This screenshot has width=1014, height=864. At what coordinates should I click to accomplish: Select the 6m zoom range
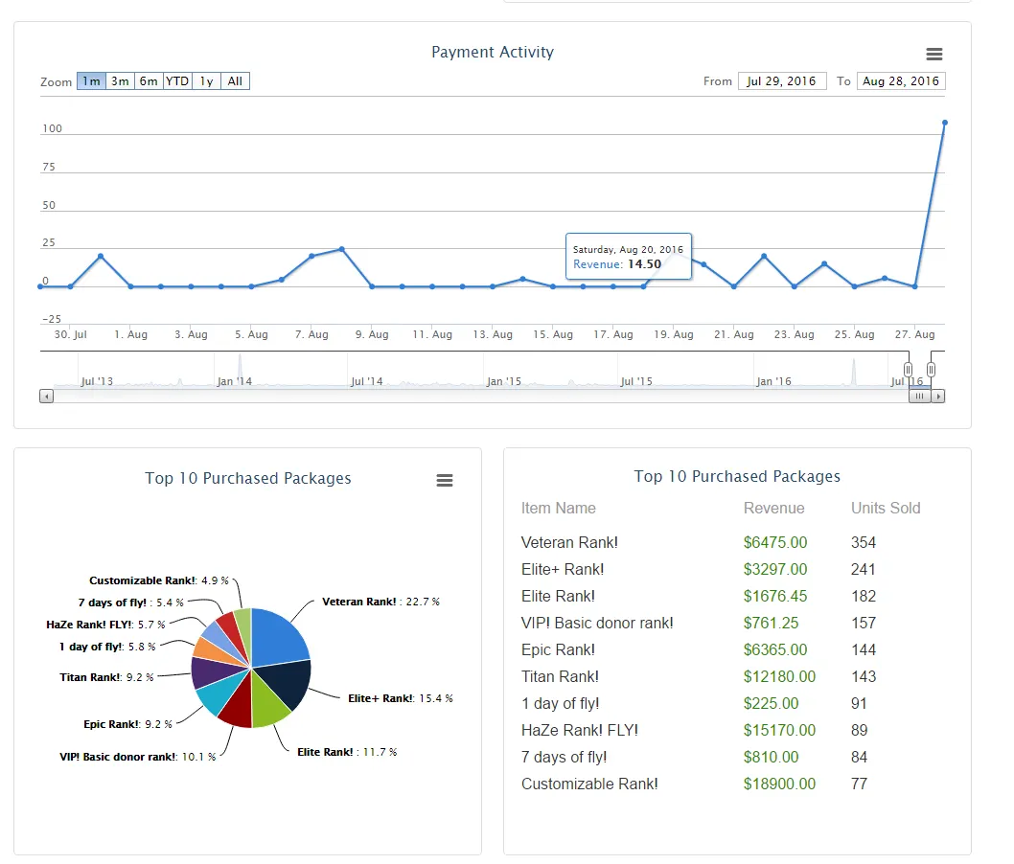click(x=149, y=80)
